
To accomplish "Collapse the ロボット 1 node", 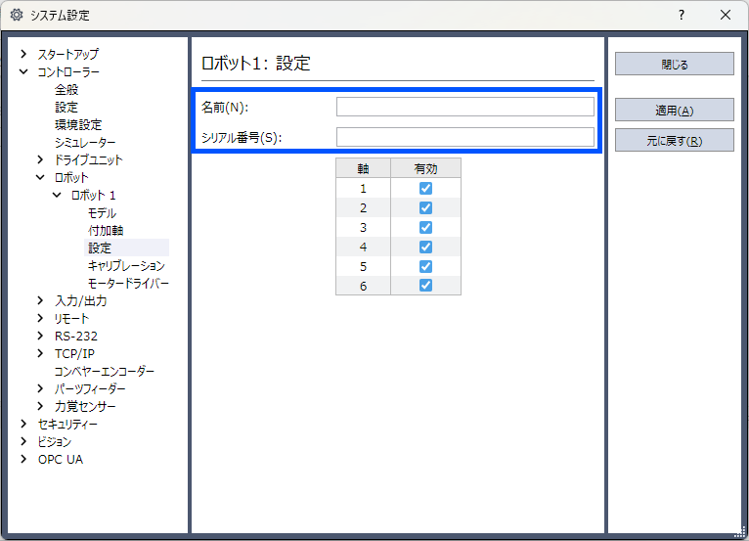I will [57, 195].
